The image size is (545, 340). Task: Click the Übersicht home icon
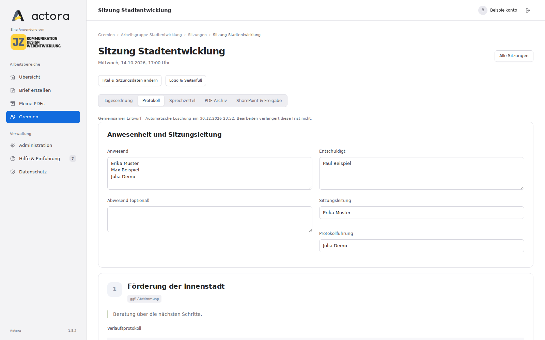click(x=13, y=77)
